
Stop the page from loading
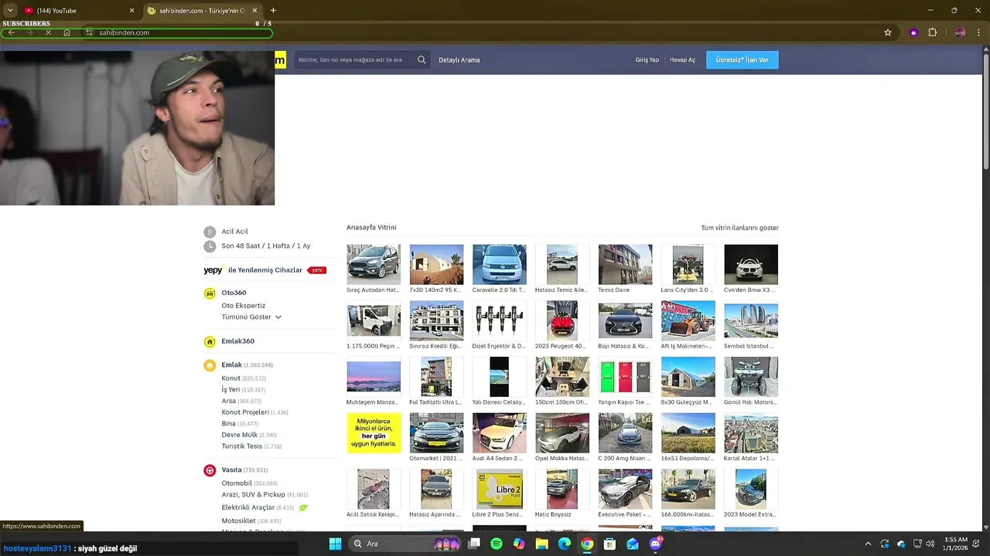click(48, 32)
